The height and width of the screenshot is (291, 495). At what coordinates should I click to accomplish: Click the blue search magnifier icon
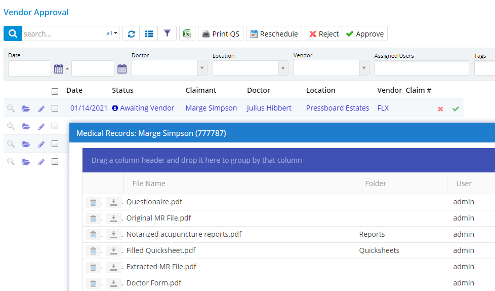(x=13, y=34)
